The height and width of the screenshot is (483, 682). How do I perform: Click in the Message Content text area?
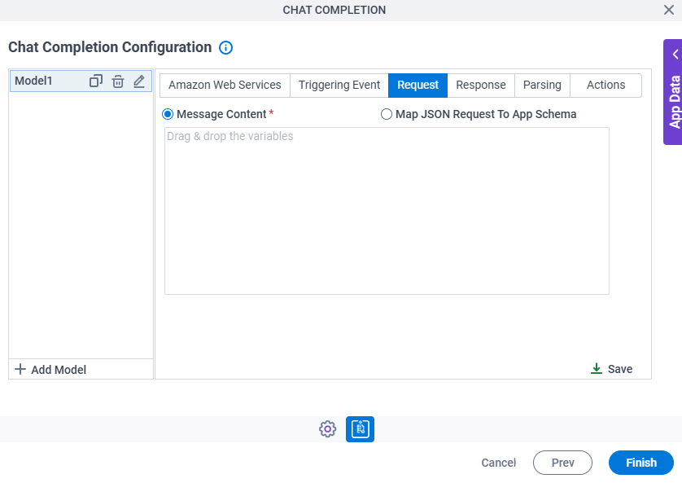click(x=387, y=211)
